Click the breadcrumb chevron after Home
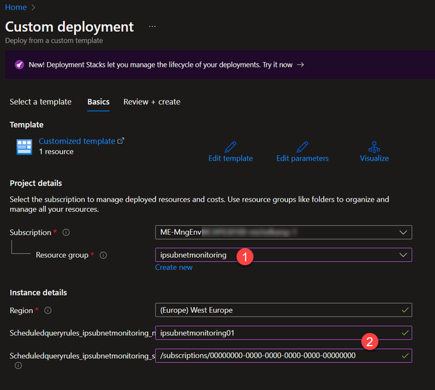435x390 pixels. [33, 7]
